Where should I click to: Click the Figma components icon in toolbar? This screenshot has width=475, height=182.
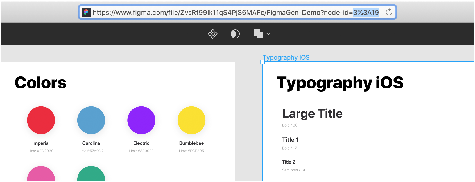tap(213, 34)
